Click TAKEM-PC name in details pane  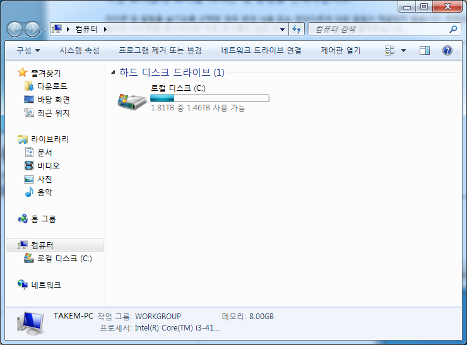tap(73, 316)
